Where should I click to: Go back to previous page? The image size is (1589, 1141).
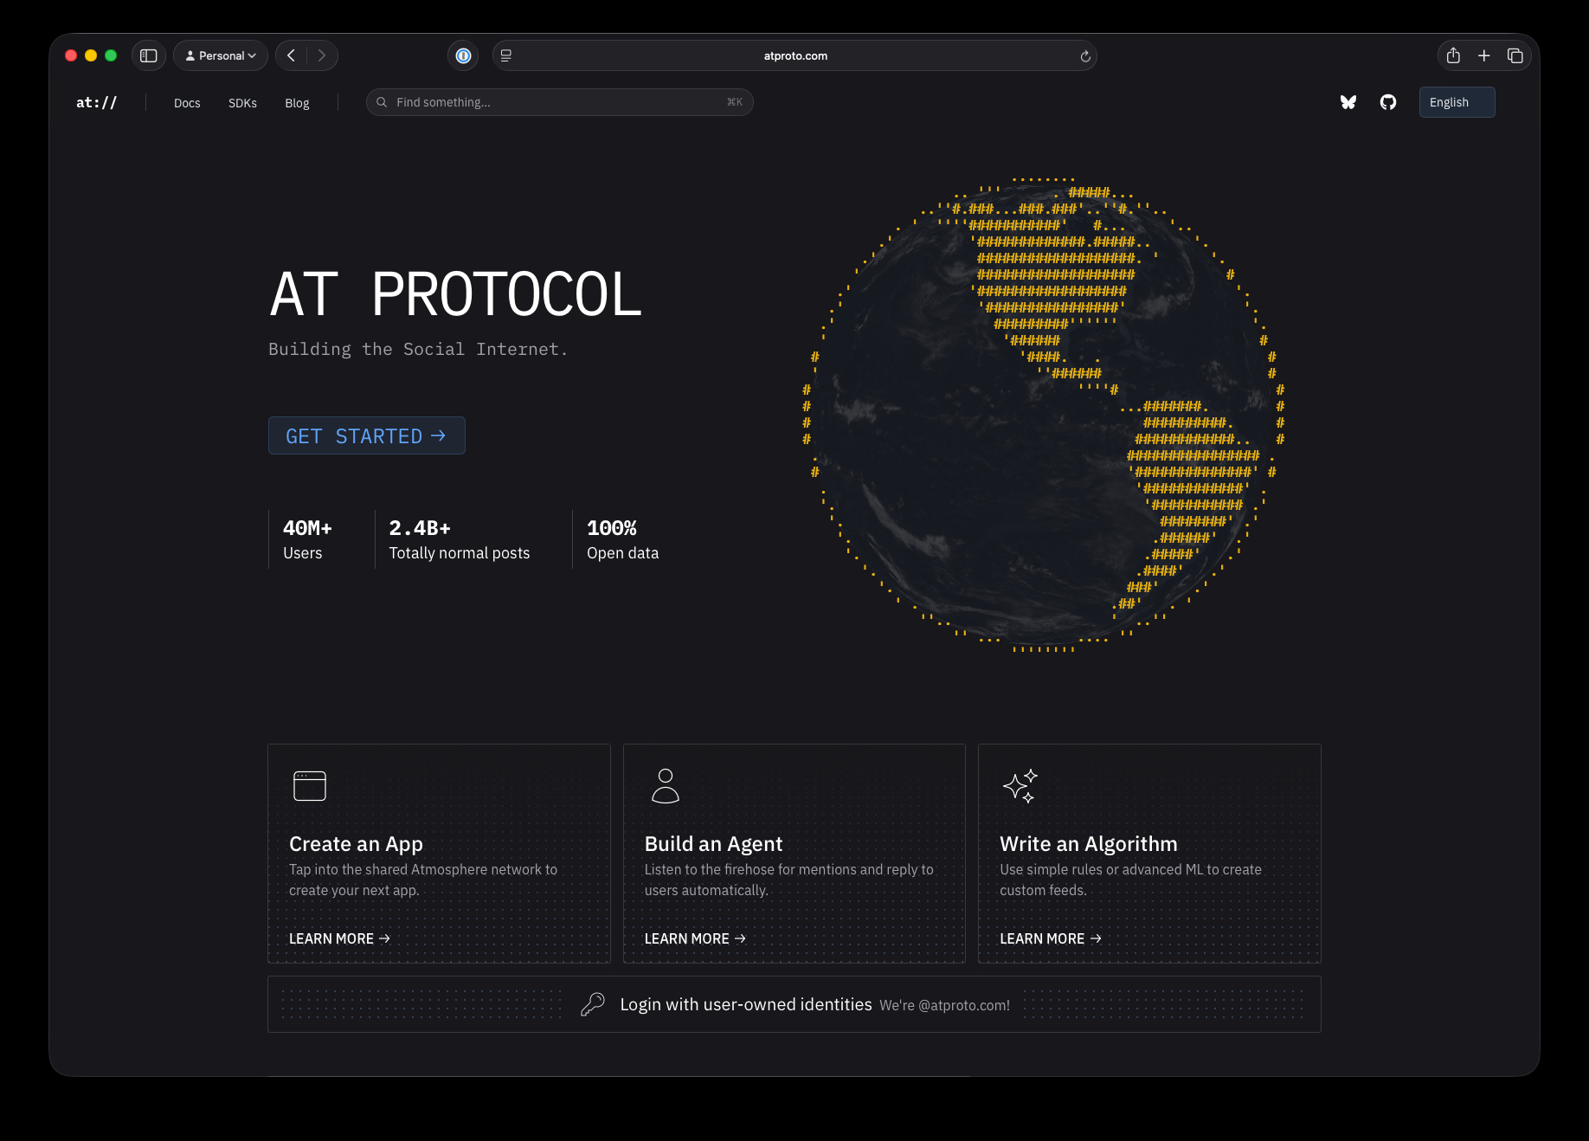click(292, 55)
